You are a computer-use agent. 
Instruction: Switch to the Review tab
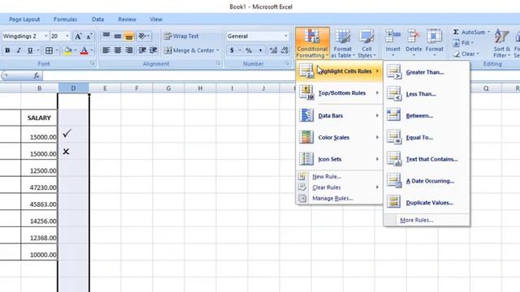click(x=127, y=19)
